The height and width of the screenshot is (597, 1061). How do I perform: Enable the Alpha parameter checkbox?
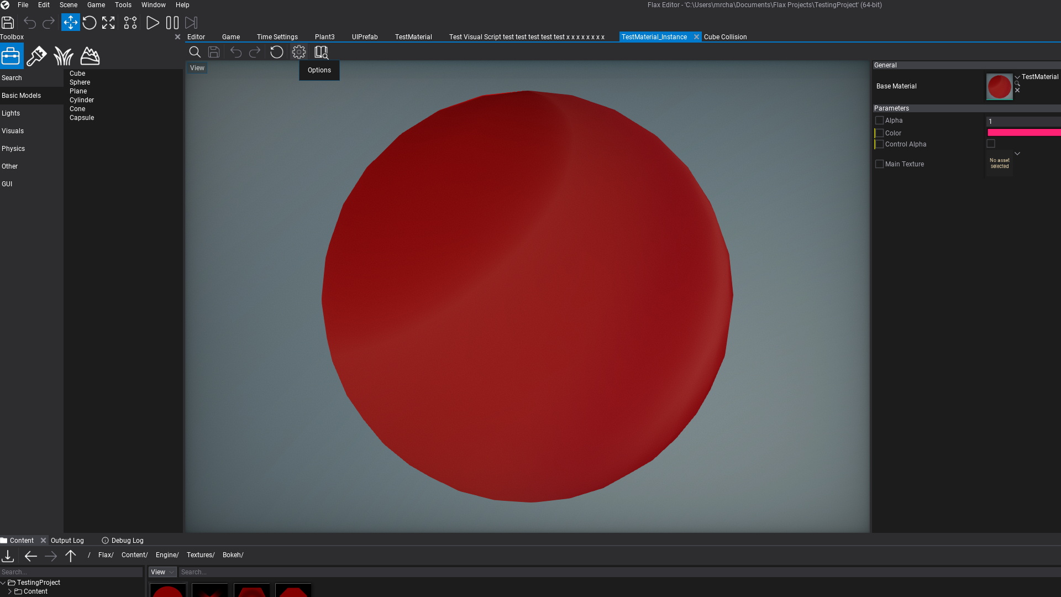coord(880,120)
